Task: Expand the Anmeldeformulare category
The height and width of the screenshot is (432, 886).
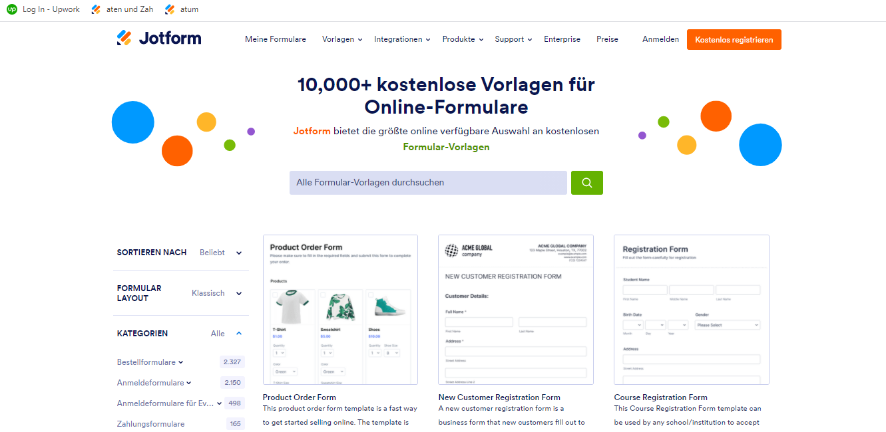Action: pyautogui.click(x=154, y=383)
